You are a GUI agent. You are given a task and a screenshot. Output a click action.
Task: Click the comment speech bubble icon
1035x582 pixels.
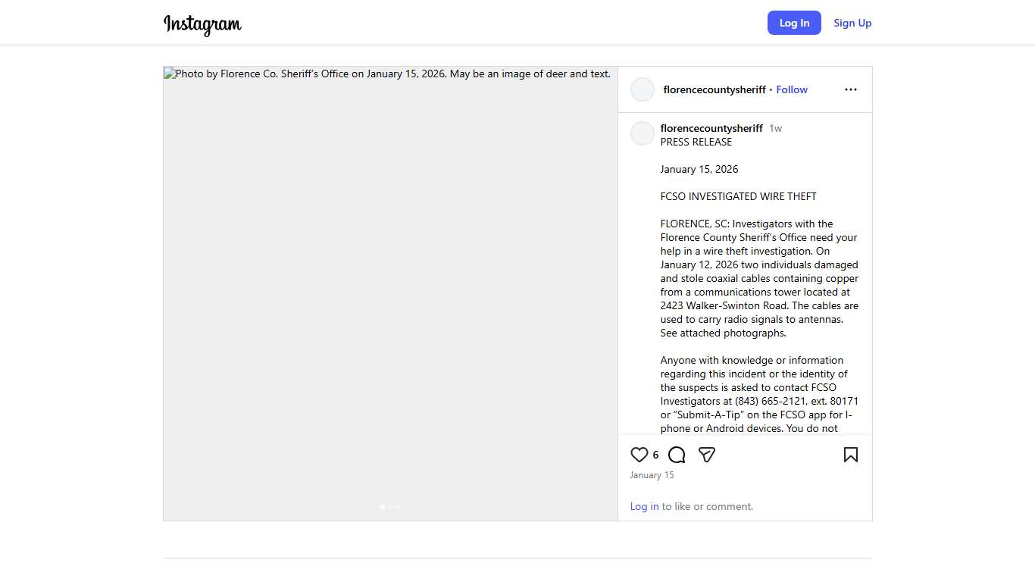point(677,455)
